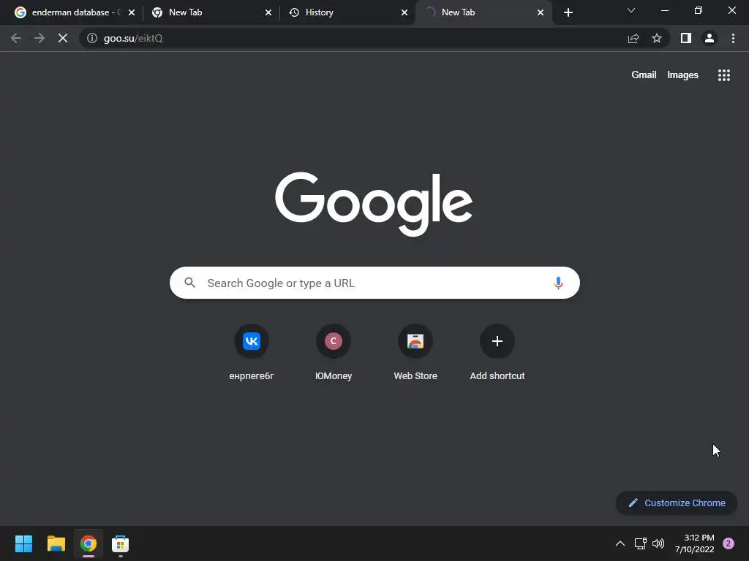Image resolution: width=749 pixels, height=561 pixels.
Task: Add a new shortcut tile
Action: click(497, 352)
